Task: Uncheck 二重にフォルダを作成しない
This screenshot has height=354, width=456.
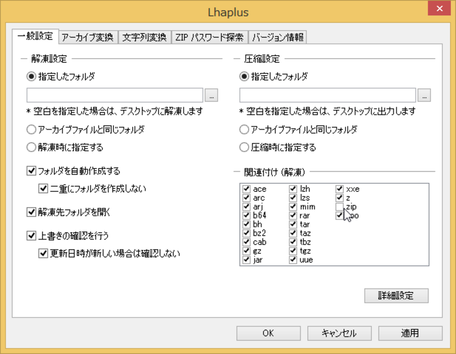Action: point(43,188)
